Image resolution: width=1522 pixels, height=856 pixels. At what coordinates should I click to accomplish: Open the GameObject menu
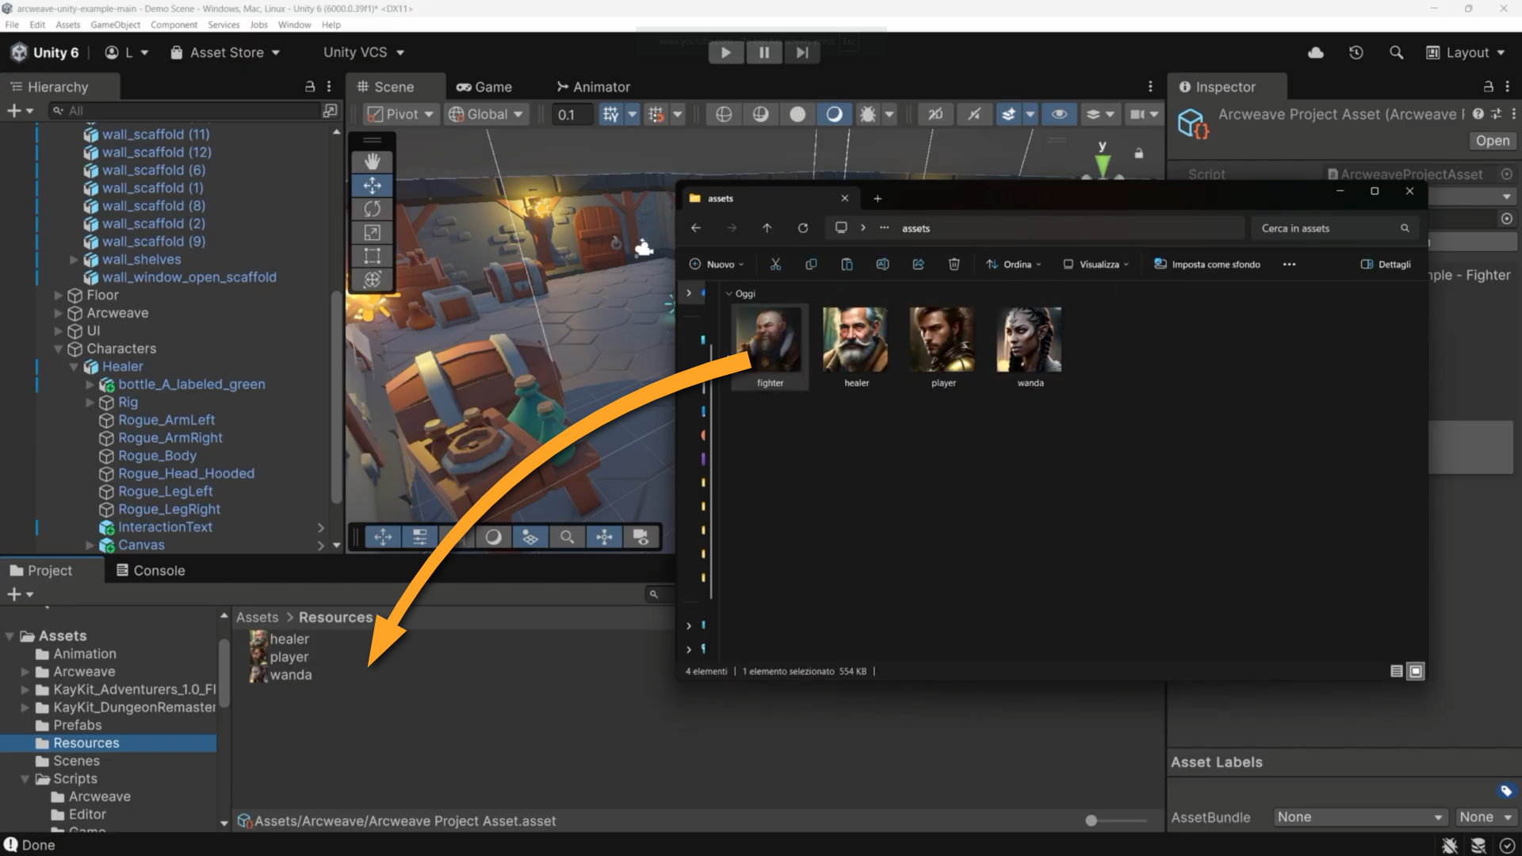pos(115,25)
